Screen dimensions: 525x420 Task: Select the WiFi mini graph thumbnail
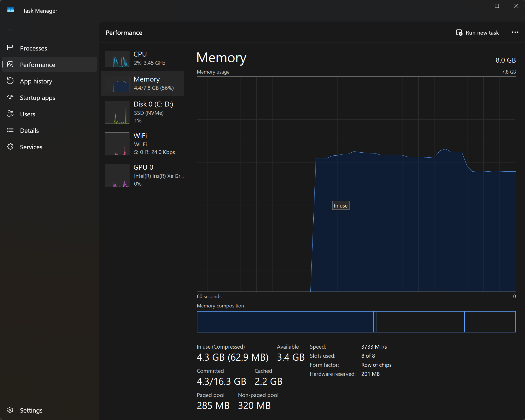[x=117, y=144]
